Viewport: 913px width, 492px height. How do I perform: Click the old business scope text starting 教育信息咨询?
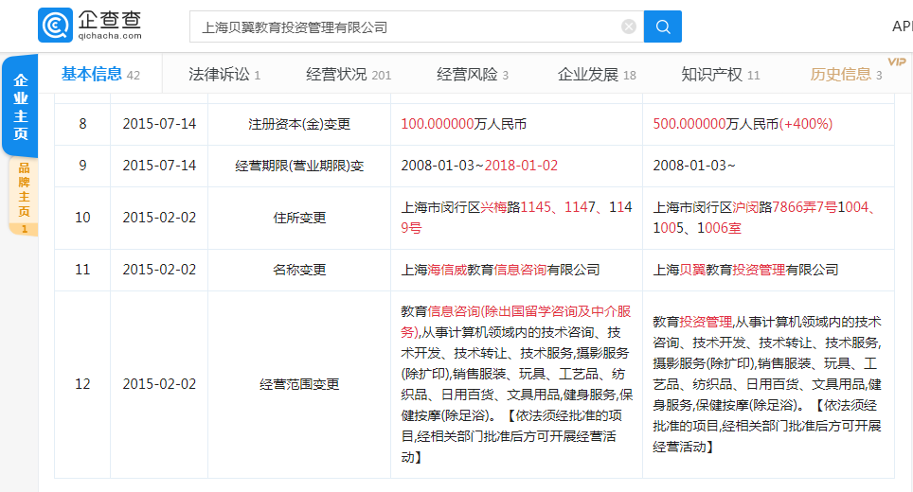click(516, 384)
